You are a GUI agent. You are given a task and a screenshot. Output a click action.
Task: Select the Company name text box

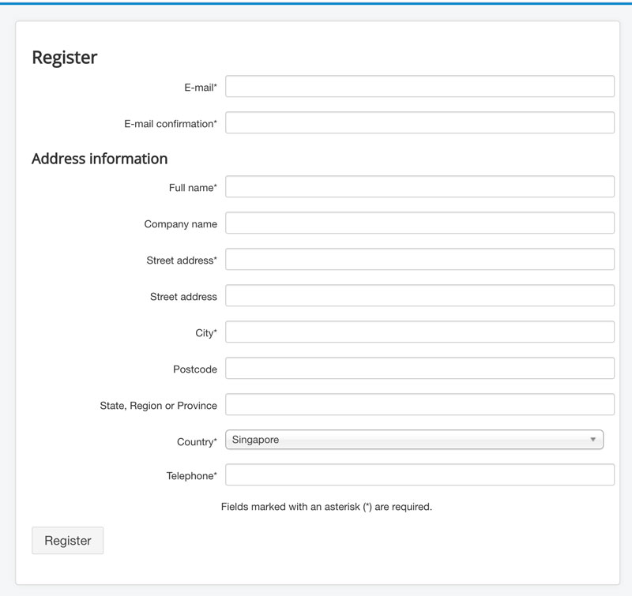[x=419, y=223]
